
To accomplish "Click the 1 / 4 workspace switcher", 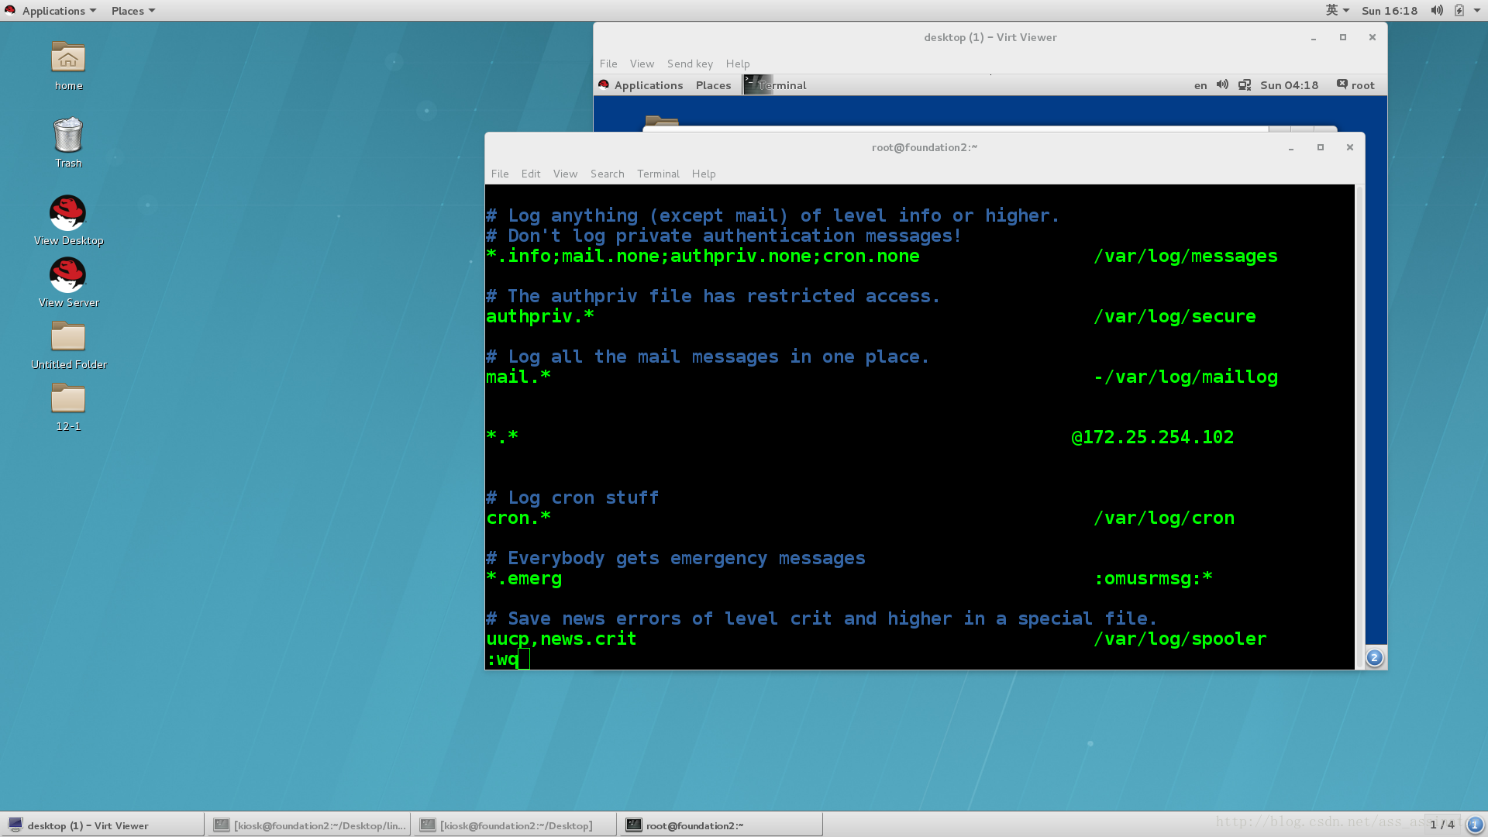I will (x=1441, y=825).
